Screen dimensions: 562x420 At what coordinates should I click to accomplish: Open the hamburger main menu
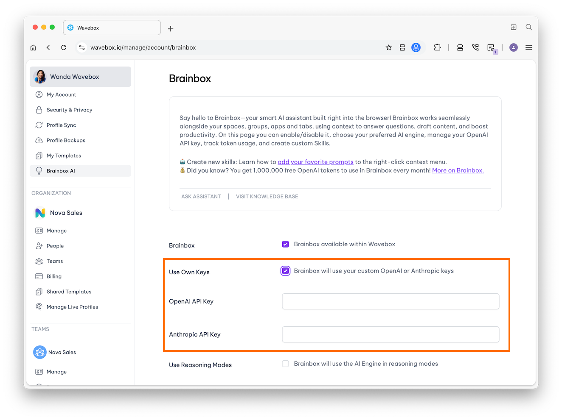[529, 47]
